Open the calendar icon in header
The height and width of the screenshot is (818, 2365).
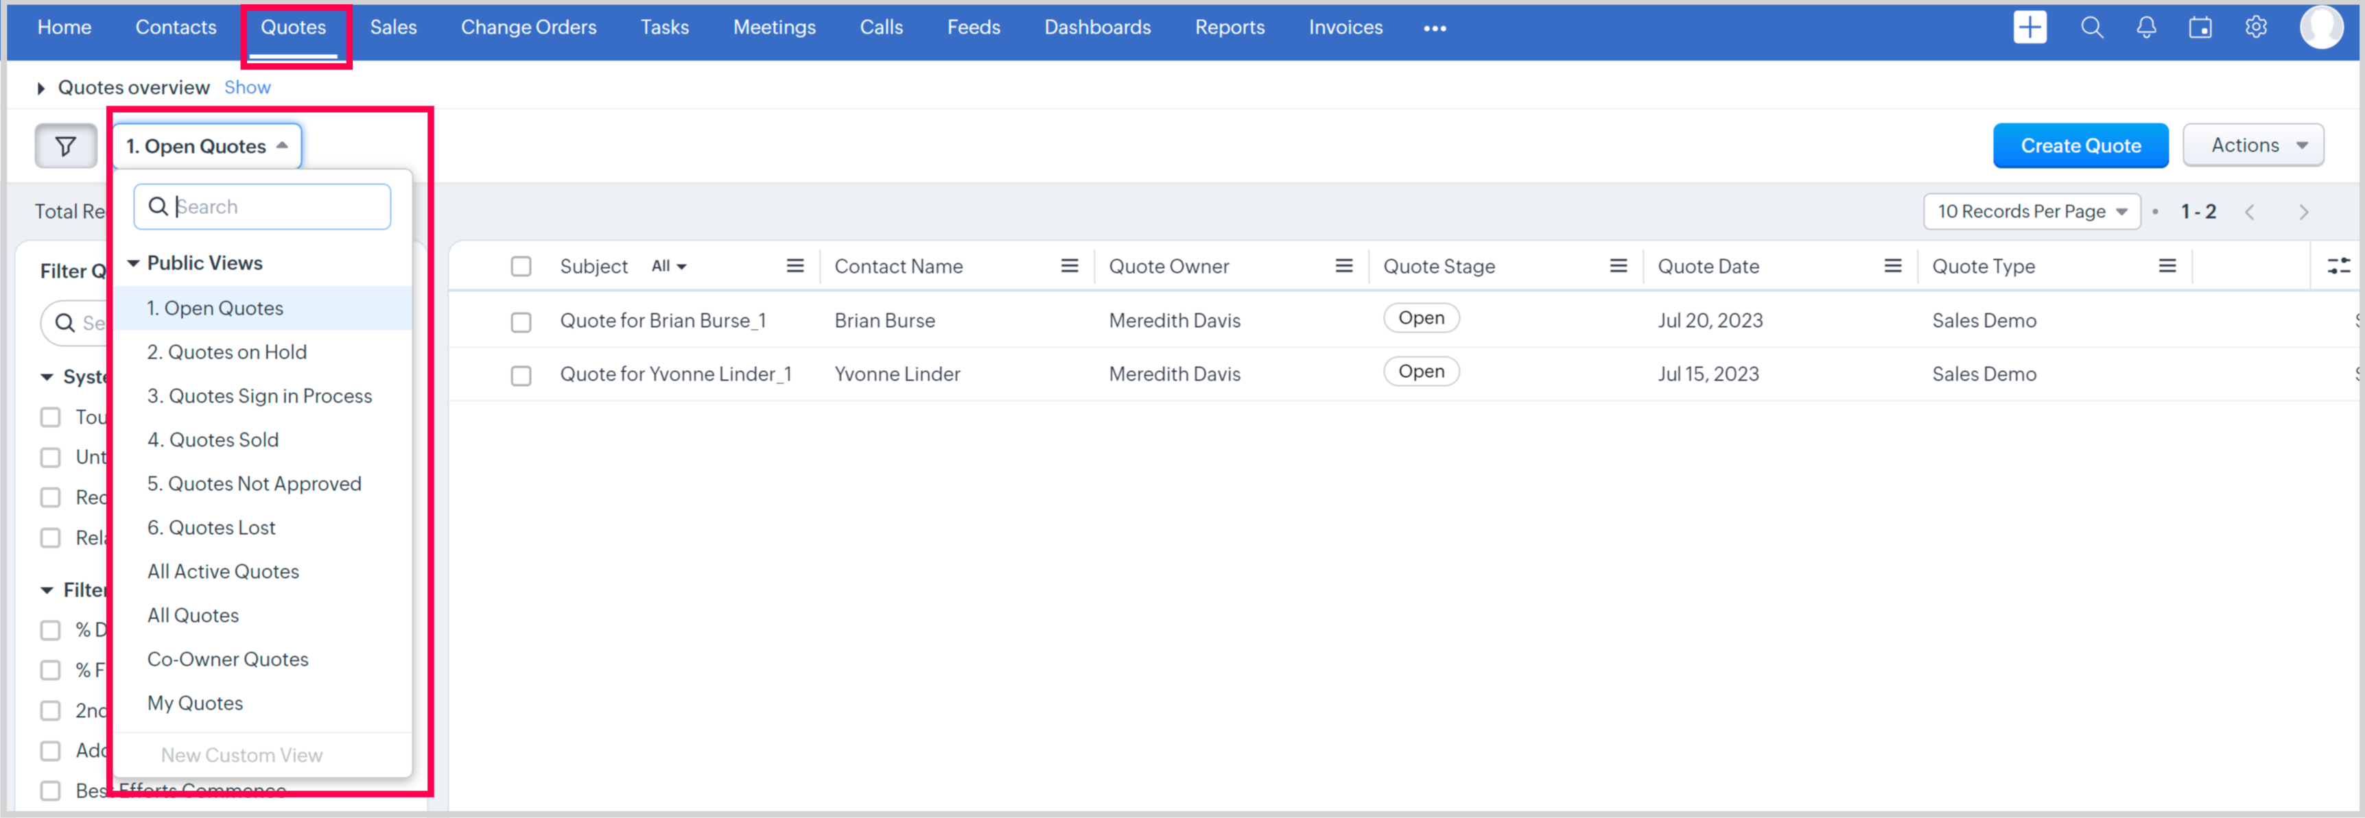2200,27
